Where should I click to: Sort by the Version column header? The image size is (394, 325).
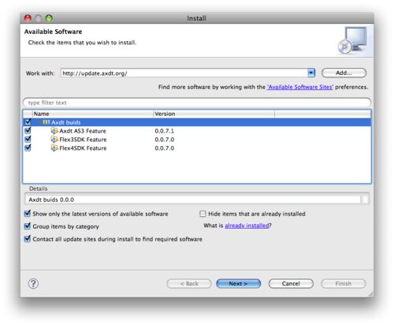click(214, 114)
